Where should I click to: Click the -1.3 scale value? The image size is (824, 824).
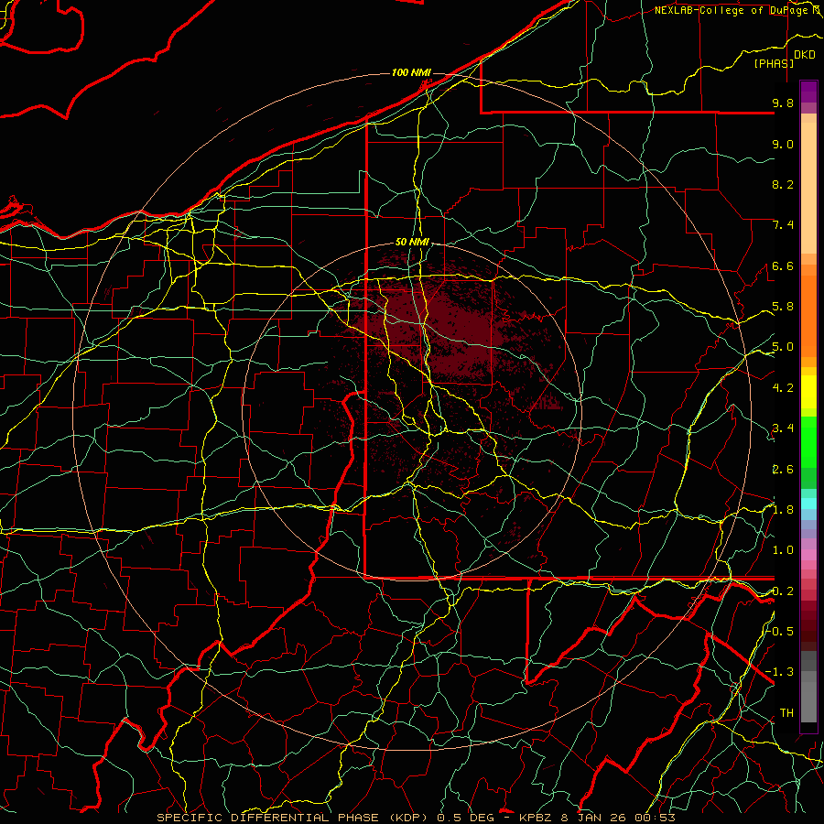pyautogui.click(x=780, y=672)
